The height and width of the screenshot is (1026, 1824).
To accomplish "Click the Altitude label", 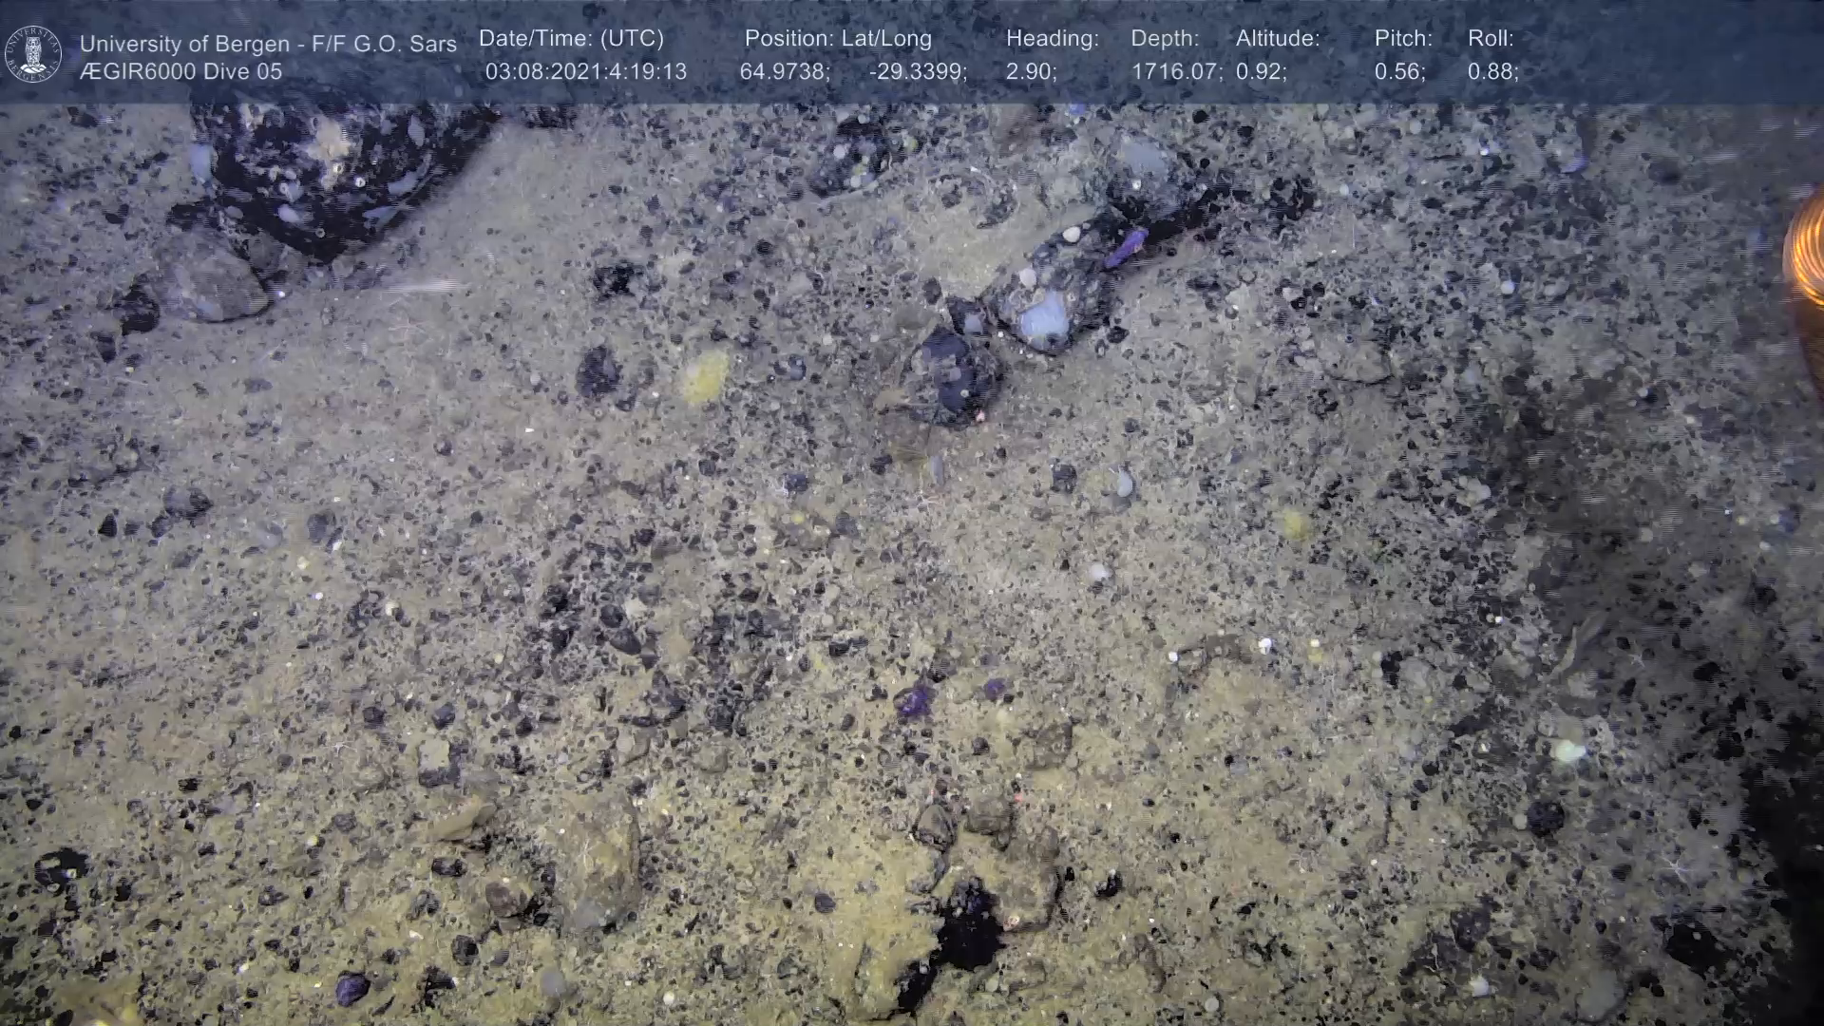I will point(1278,39).
